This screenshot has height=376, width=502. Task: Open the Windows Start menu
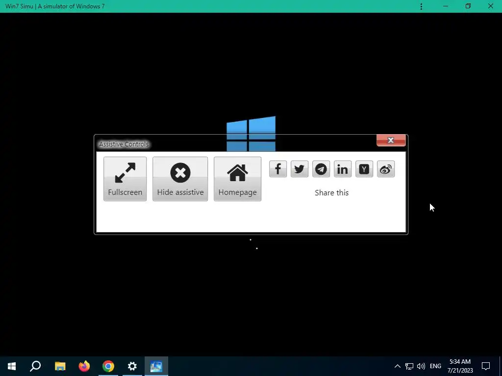point(12,366)
